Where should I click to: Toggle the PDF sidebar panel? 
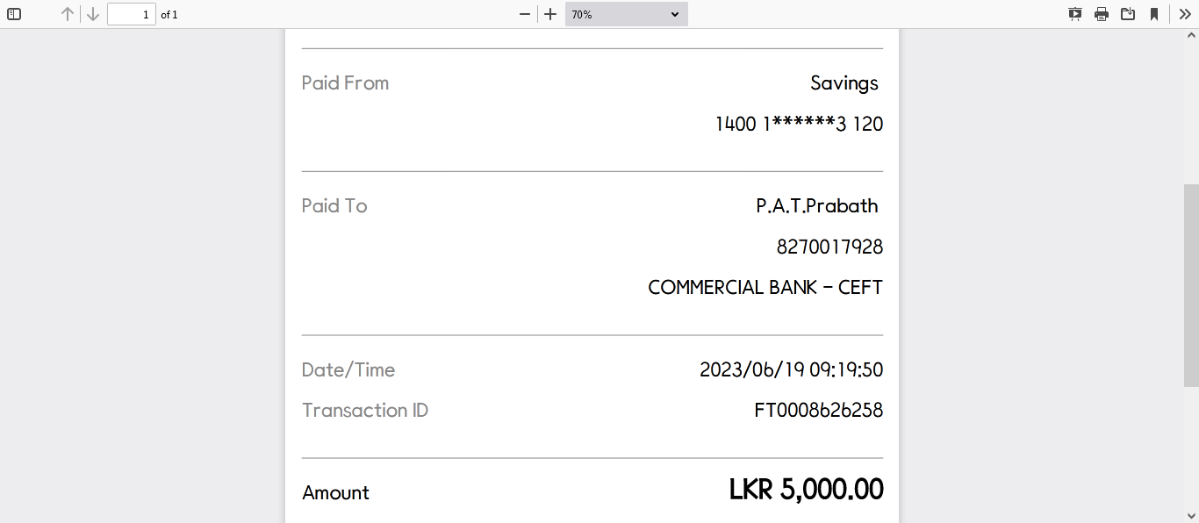(14, 14)
